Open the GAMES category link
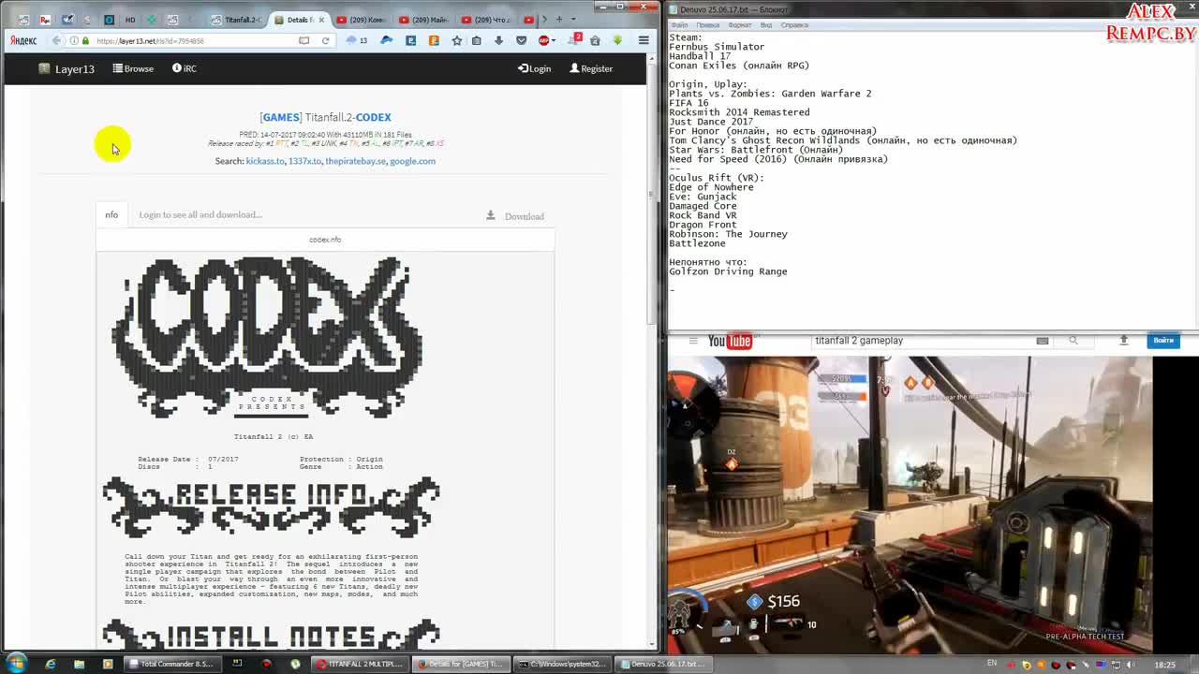 [x=280, y=117]
